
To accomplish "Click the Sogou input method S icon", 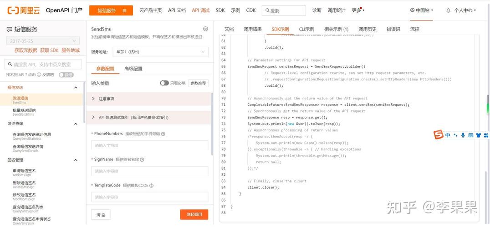I will (439, 135).
